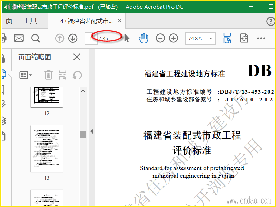Click the thumbnail label 12
The width and height of the screenshot is (276, 207).
point(47,114)
